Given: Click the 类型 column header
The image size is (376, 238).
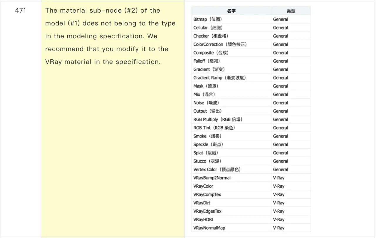Looking at the screenshot, I should pyautogui.click(x=291, y=11).
